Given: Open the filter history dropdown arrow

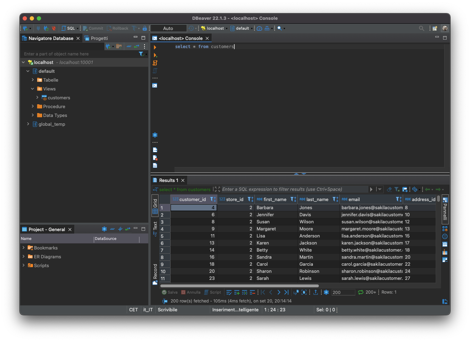Looking at the screenshot, I should click(380, 189).
